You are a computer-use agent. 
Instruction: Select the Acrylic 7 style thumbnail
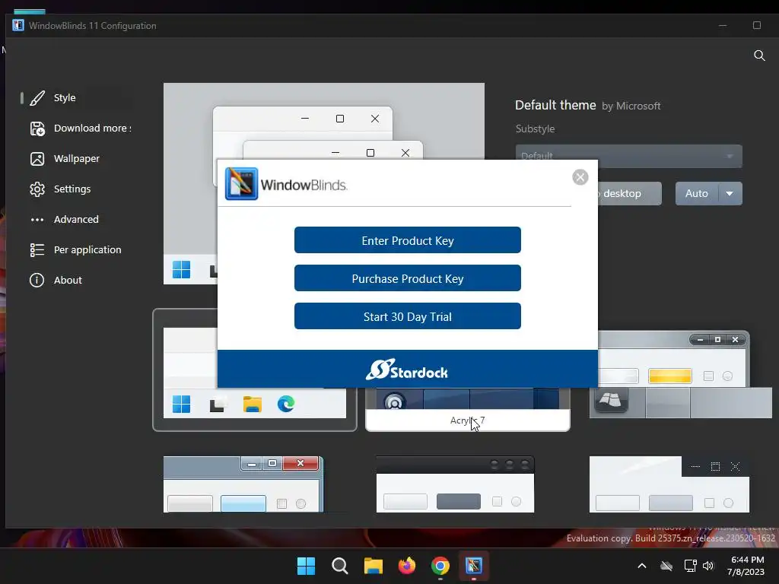click(468, 410)
